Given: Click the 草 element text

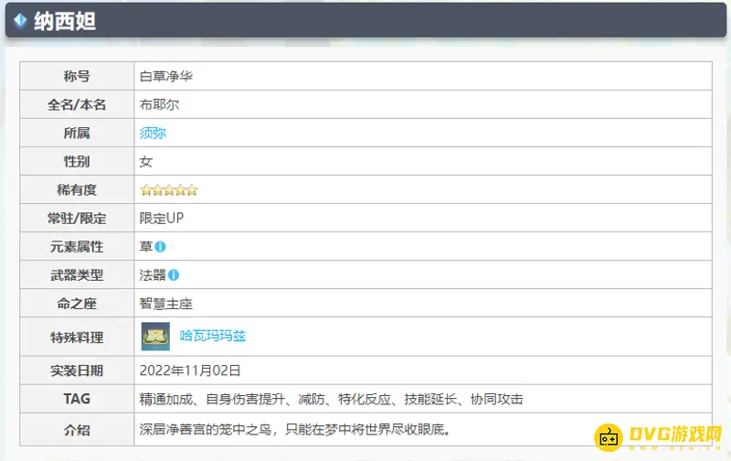Looking at the screenshot, I should (145, 247).
